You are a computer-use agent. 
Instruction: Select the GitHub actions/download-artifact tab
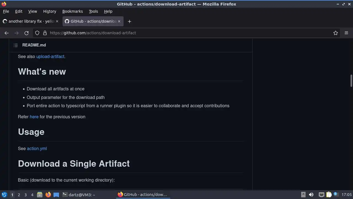point(93,21)
